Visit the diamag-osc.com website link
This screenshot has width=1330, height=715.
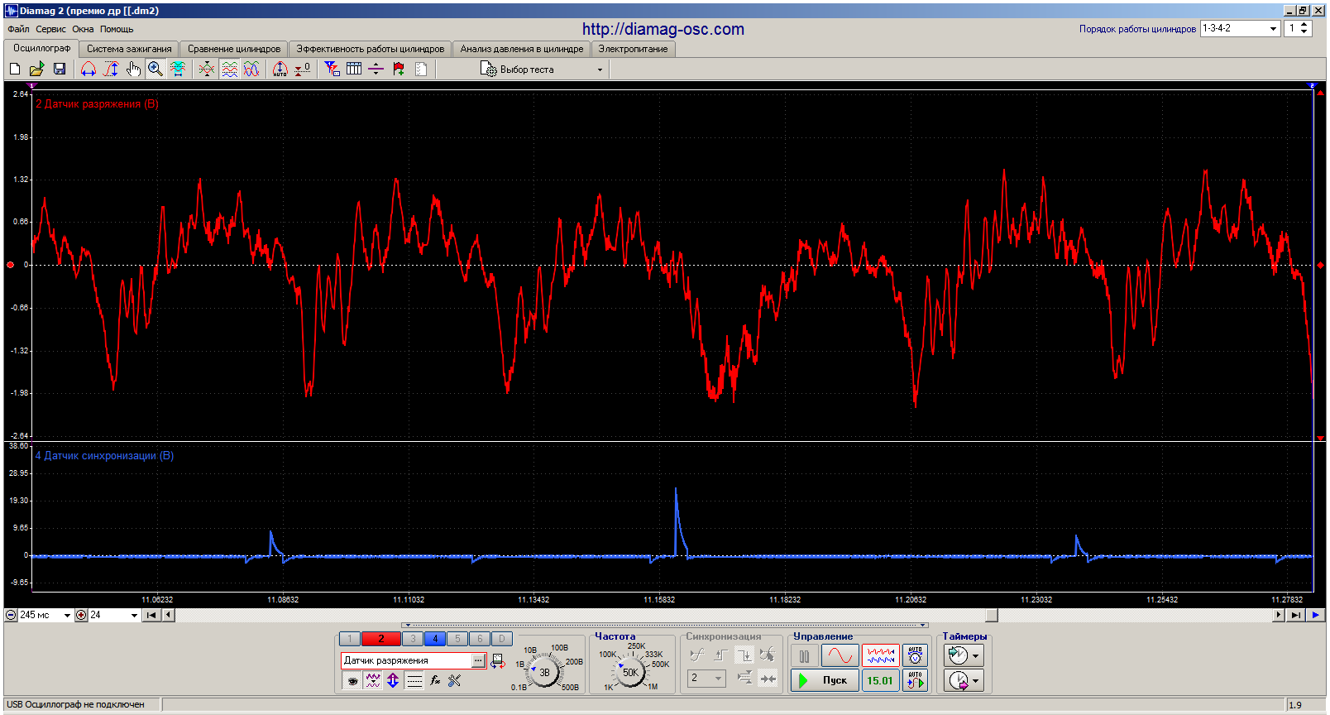click(663, 29)
